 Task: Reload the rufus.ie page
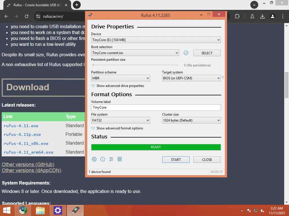27,16
